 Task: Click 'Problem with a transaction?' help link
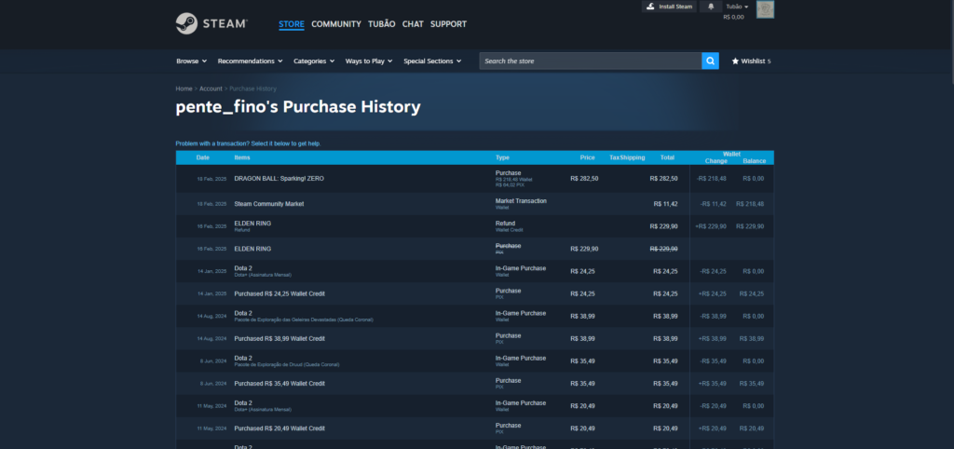click(x=248, y=143)
